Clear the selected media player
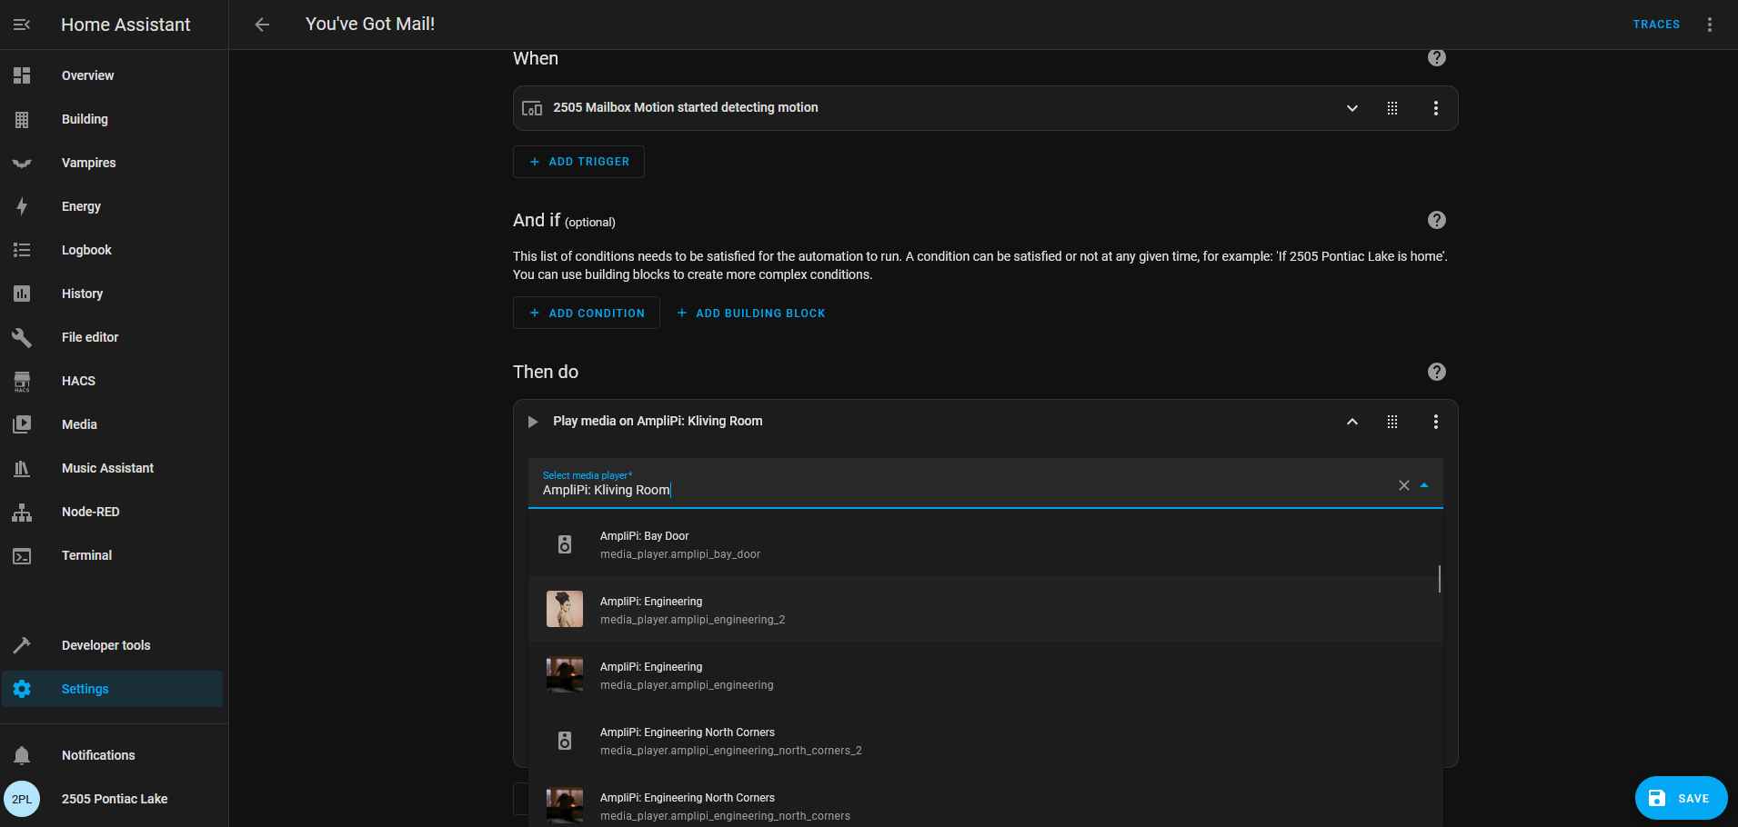This screenshot has height=827, width=1738. click(1404, 485)
